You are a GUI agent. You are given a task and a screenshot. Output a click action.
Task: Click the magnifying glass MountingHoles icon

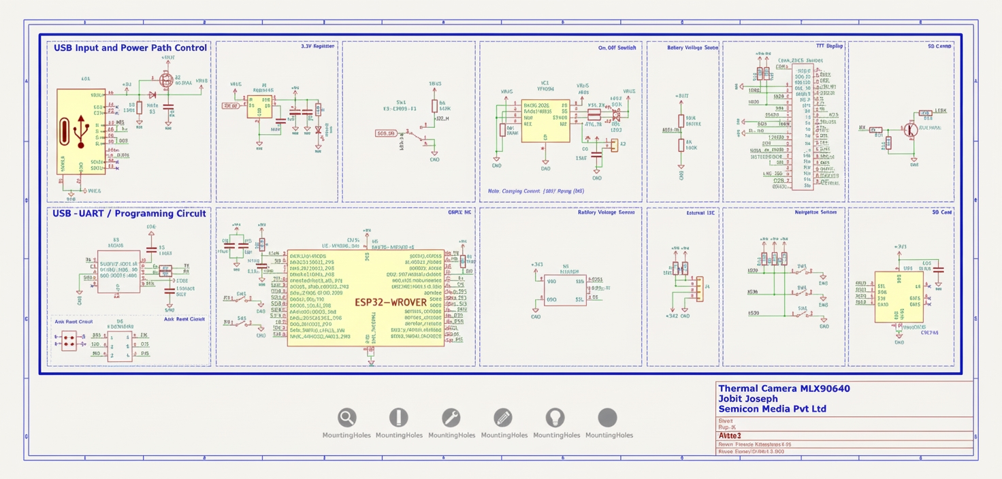tap(347, 417)
